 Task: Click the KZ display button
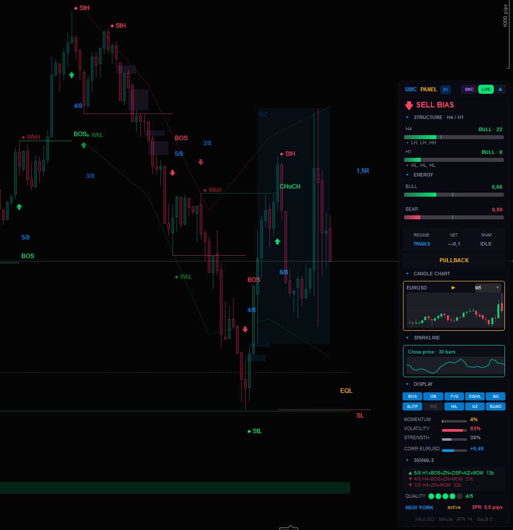tap(475, 406)
